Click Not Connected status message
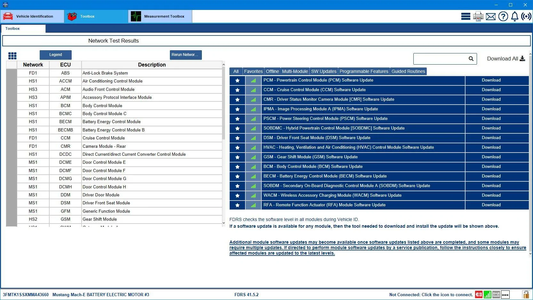533x300 pixels. (431, 295)
